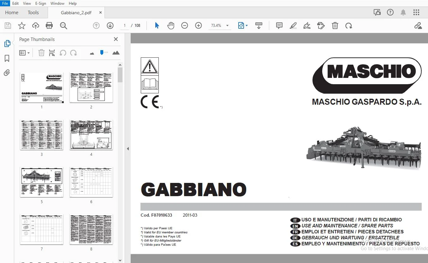This screenshot has width=428, height=263.
Task: Add a comment with the speech bubble icon
Action: (279, 26)
